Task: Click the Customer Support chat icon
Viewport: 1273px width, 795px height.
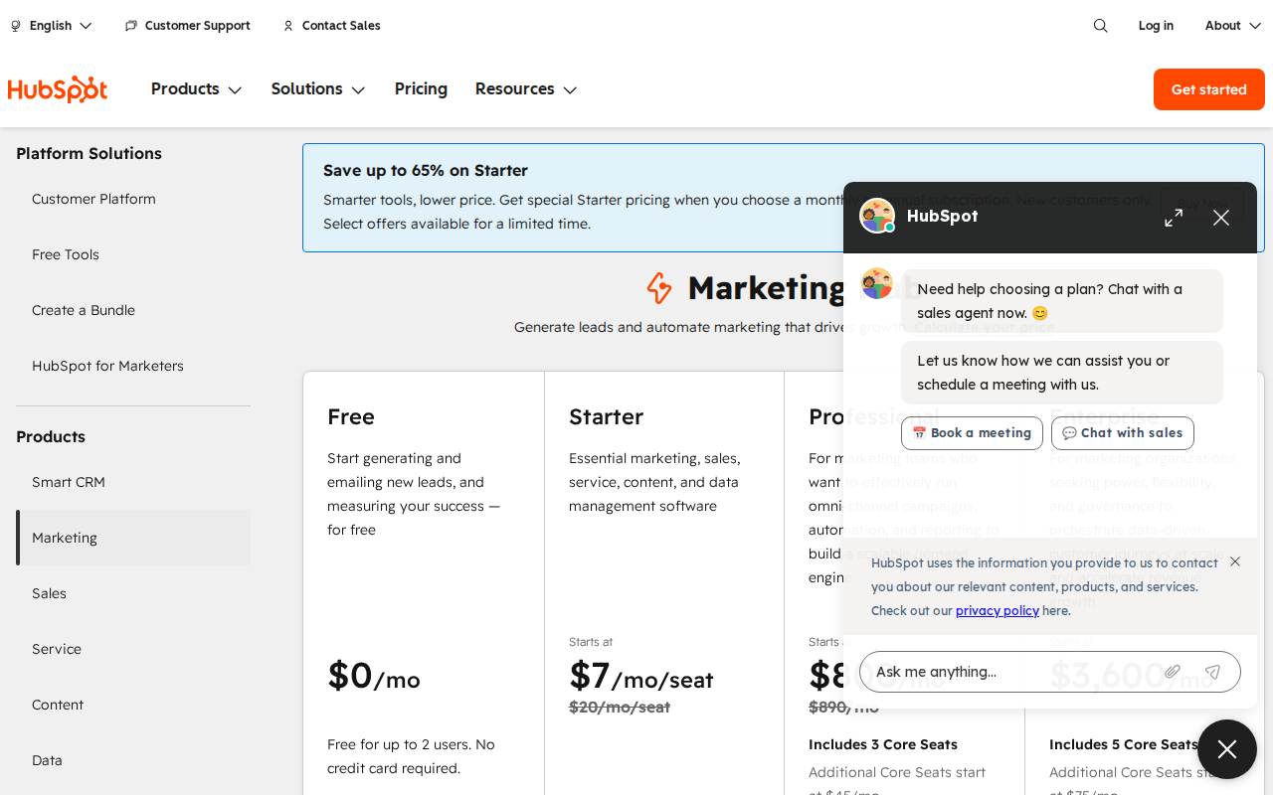Action: [x=131, y=26]
